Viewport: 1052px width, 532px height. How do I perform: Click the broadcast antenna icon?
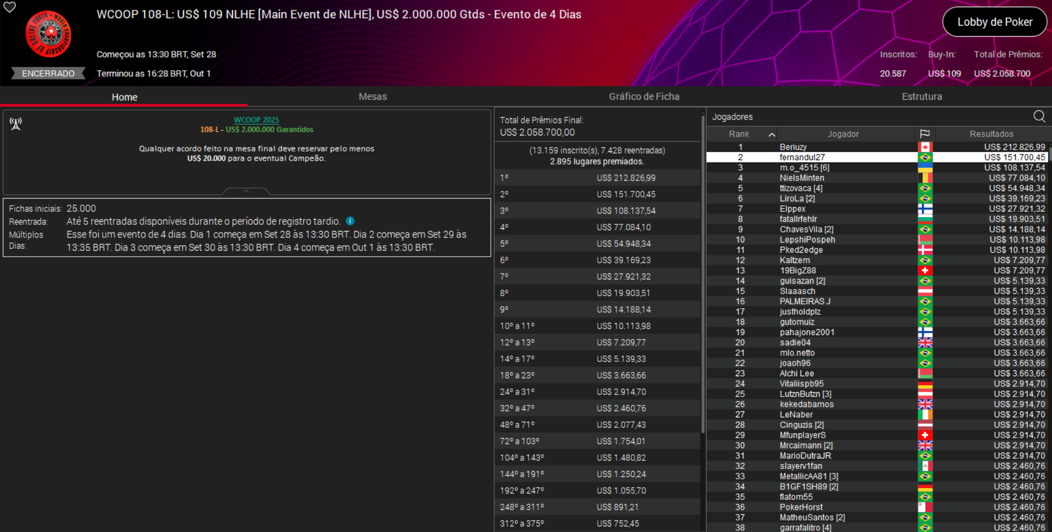click(x=16, y=124)
